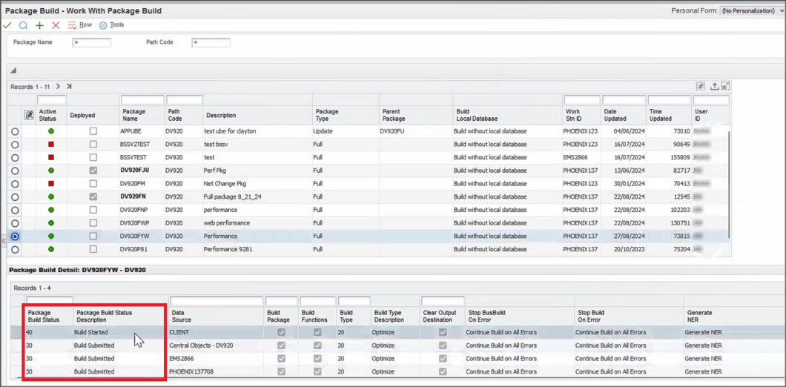Click the Build Local Database column header

[477, 116]
